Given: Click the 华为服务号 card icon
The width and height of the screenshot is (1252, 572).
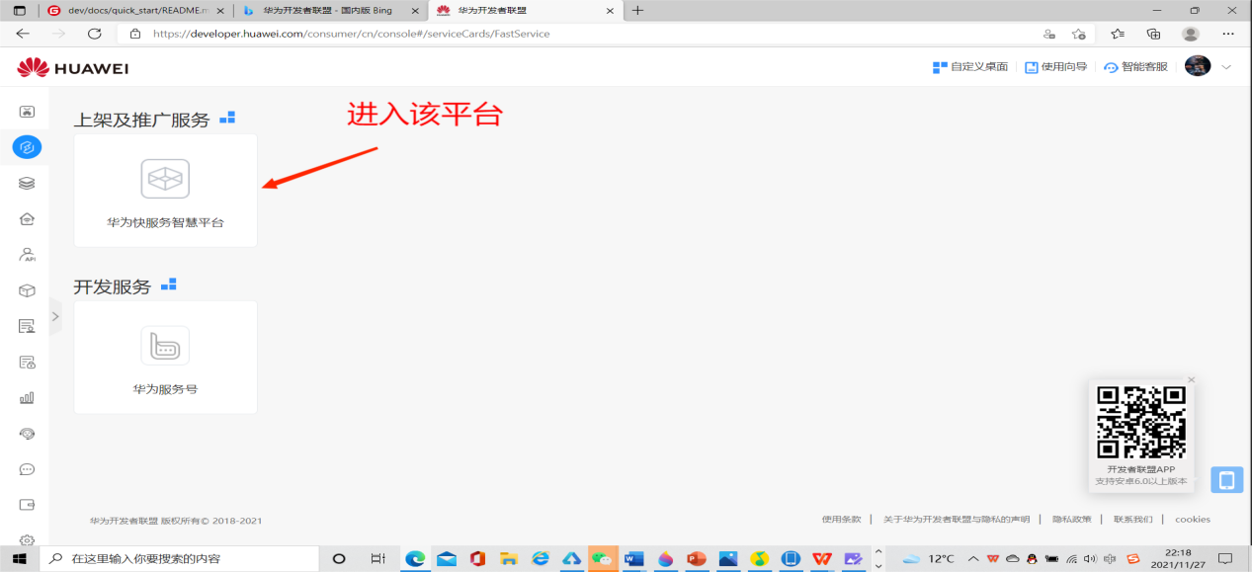Looking at the screenshot, I should tap(165, 346).
